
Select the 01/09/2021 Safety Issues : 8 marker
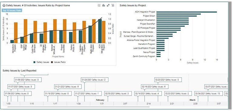pyautogui.click(x=28, y=80)
